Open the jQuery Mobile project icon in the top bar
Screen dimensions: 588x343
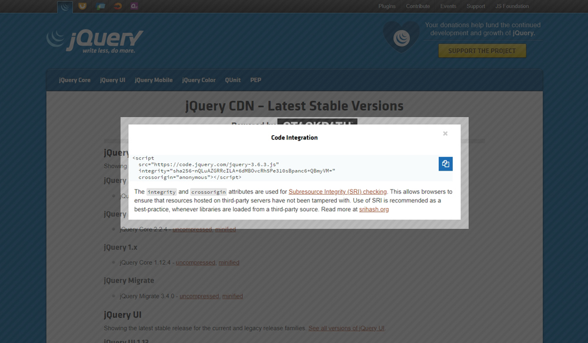click(x=100, y=6)
